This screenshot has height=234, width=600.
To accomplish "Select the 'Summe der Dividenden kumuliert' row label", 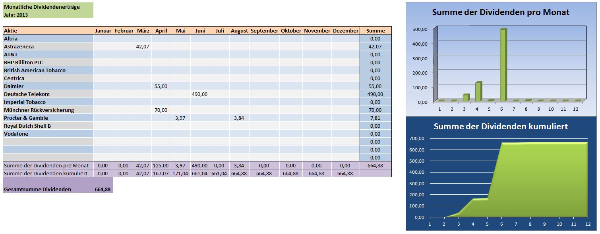I will tap(48, 173).
